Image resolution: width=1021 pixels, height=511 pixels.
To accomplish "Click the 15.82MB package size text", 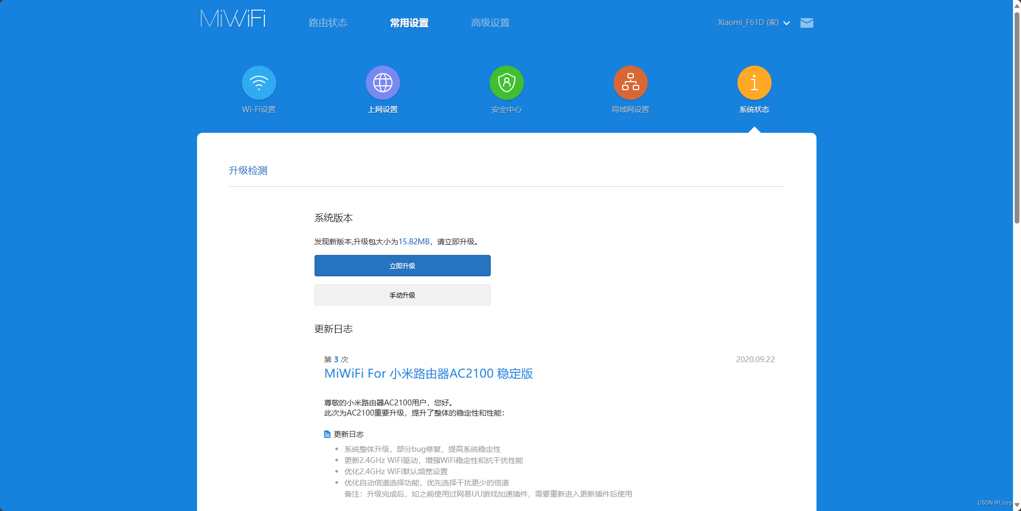I will (x=414, y=242).
